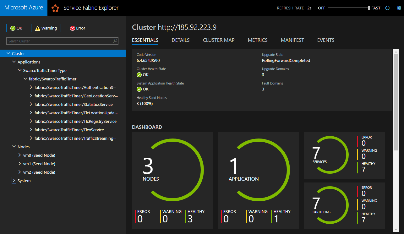This screenshot has width=404, height=234.
Task: Expand the vm0 (Seed Node) chevron
Action: (19, 155)
